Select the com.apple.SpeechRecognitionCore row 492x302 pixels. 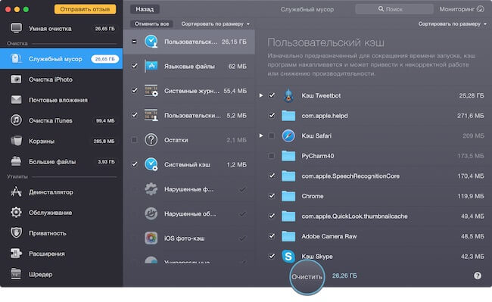tap(373, 176)
